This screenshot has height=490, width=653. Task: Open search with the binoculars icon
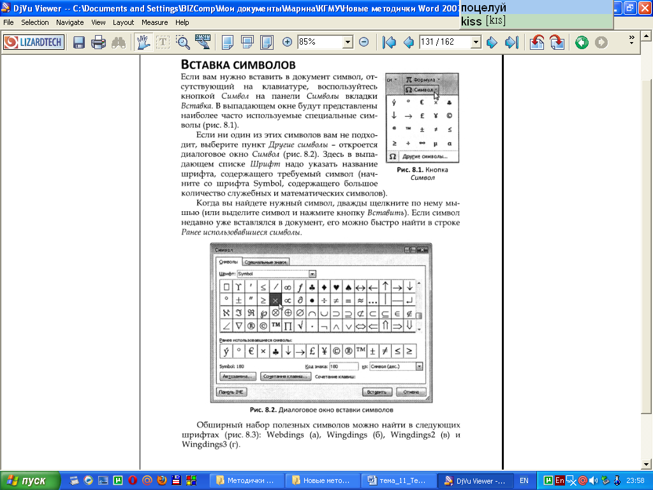point(119,42)
